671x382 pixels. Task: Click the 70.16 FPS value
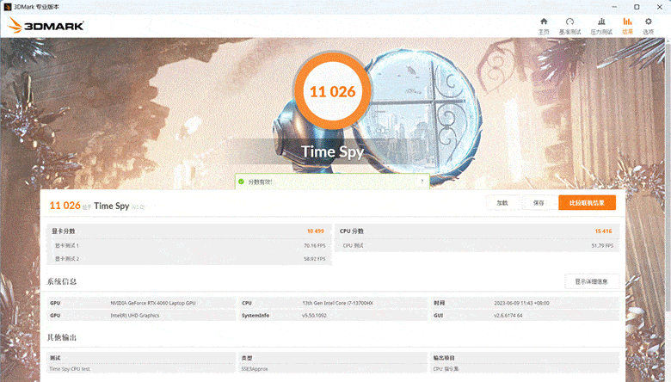click(315, 246)
